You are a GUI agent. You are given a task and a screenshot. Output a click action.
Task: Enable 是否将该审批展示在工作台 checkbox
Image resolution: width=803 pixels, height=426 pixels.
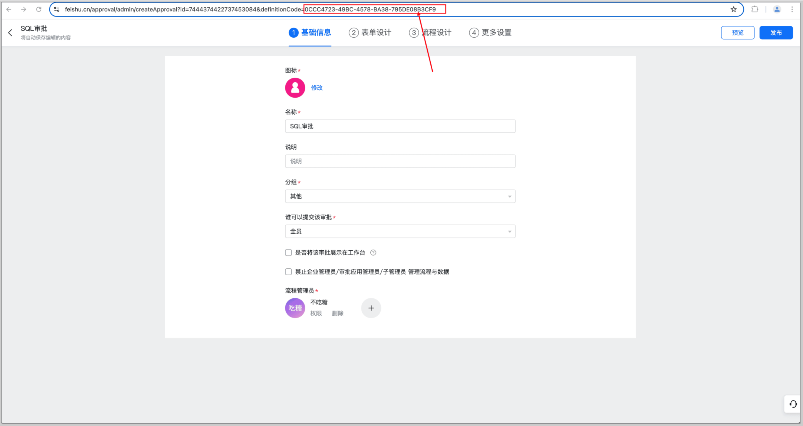[288, 253]
